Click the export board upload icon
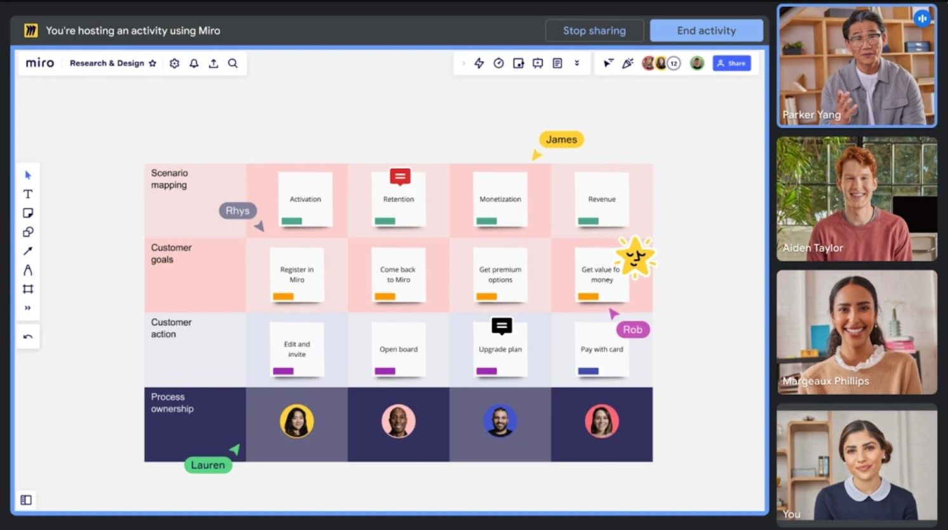 [213, 63]
